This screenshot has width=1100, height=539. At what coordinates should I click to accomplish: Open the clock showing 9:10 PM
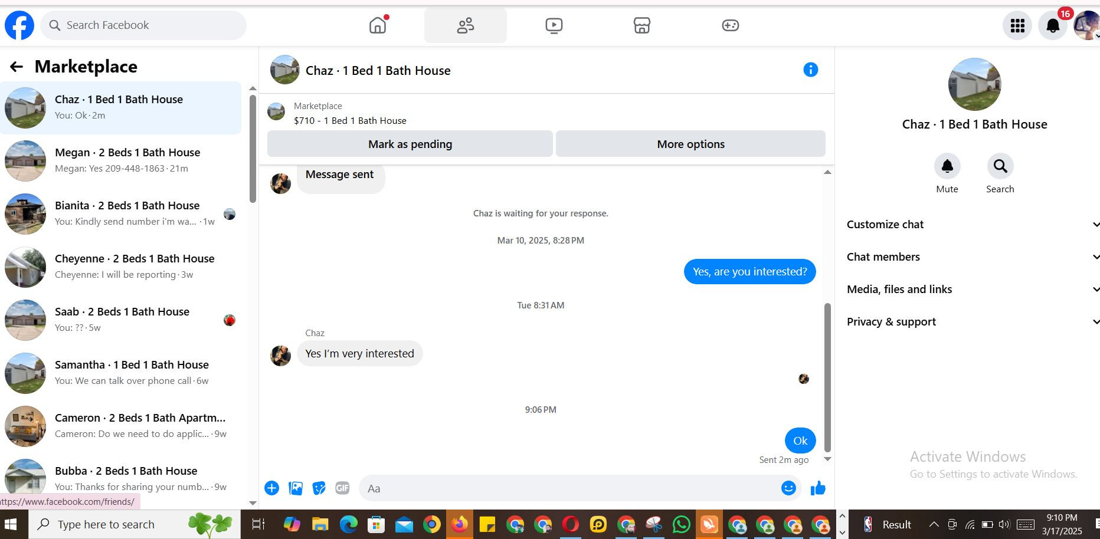click(x=1062, y=524)
